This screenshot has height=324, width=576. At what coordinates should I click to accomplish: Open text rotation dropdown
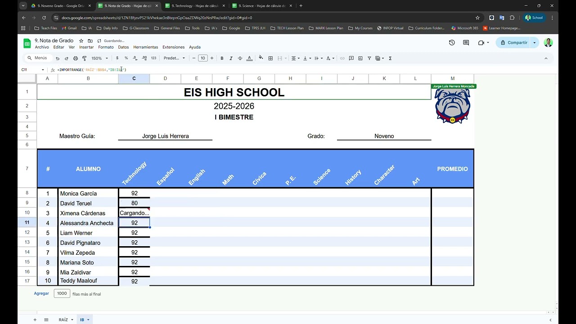tap(330, 58)
